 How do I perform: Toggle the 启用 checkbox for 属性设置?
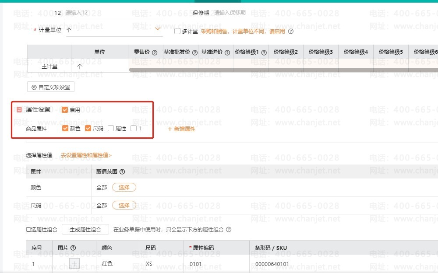(65, 110)
